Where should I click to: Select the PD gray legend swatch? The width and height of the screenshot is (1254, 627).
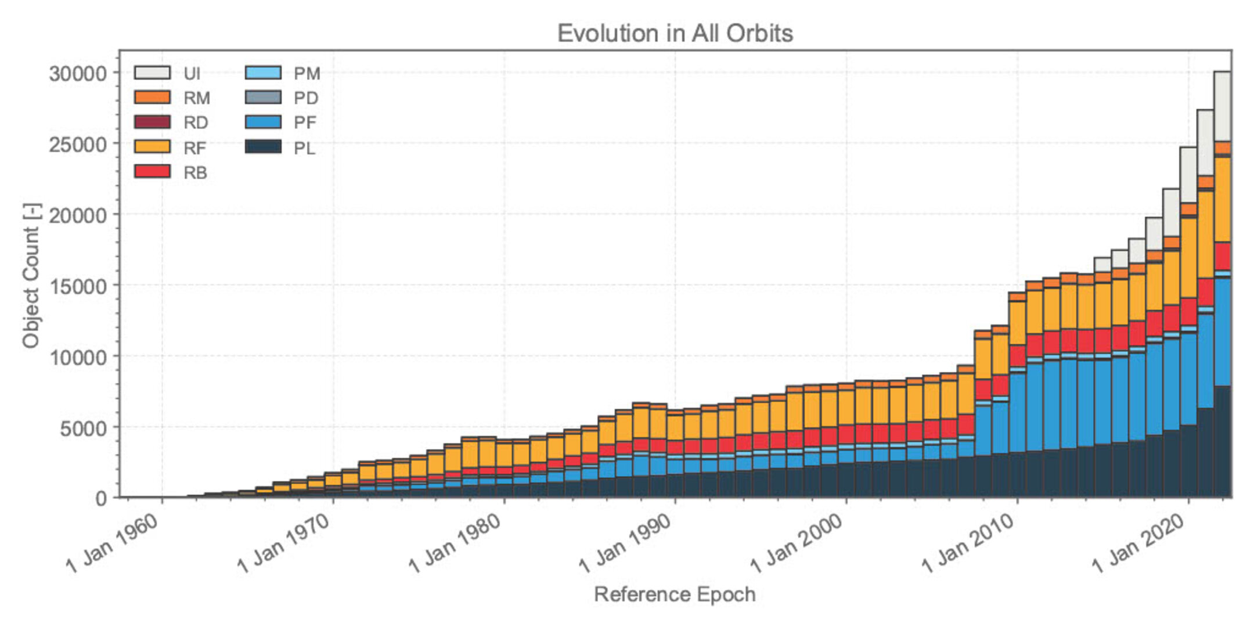pos(263,97)
